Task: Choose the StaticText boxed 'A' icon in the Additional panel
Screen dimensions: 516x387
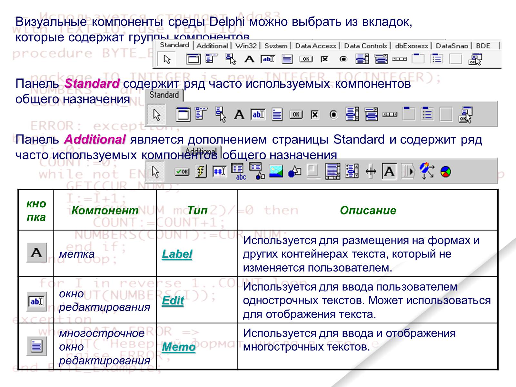Action: [389, 171]
